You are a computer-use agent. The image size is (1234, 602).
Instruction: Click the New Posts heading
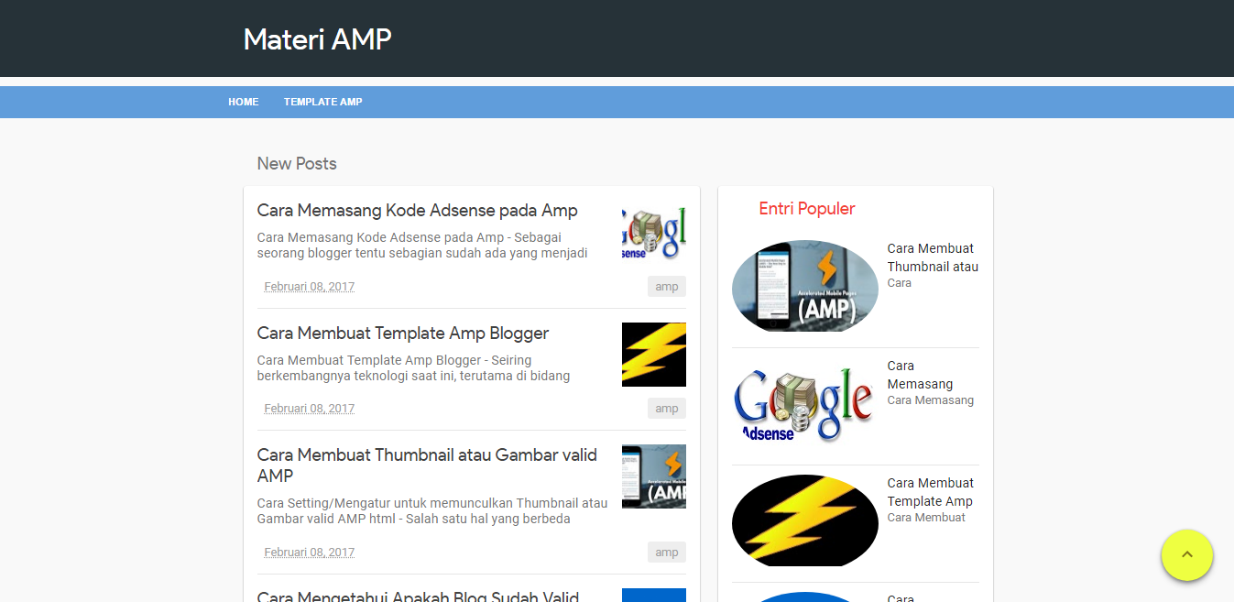(297, 164)
